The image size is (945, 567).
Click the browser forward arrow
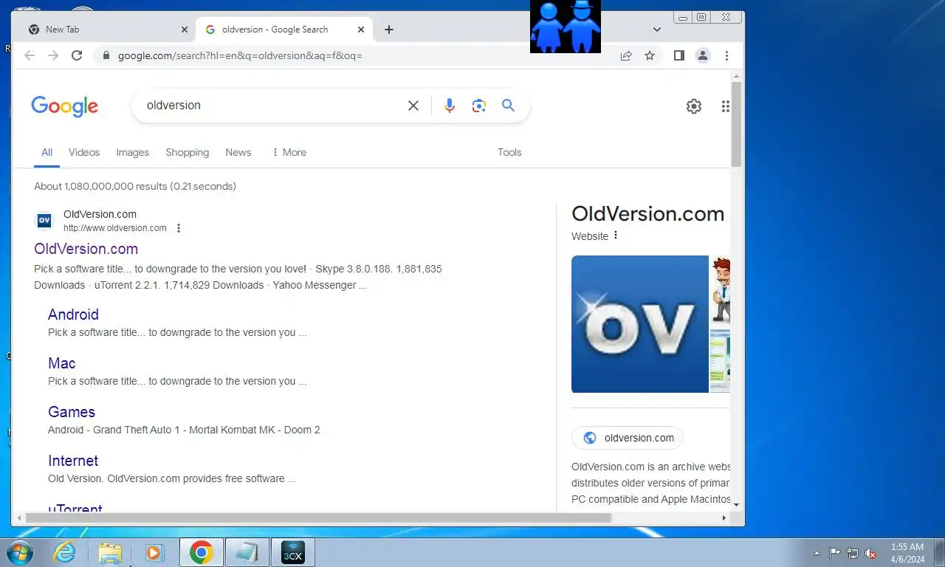tap(53, 55)
